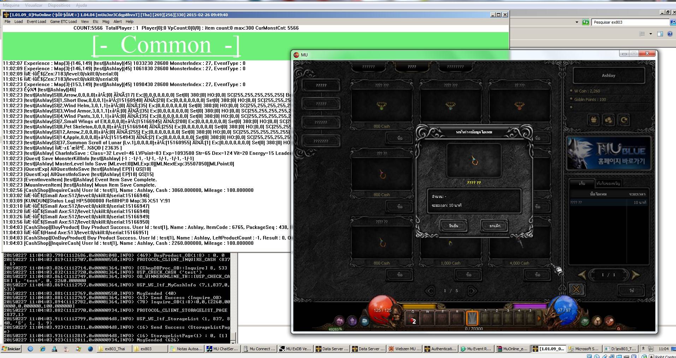Open MU ChatServer in taskbar
Screen dimensions: 676x358
point(223,349)
